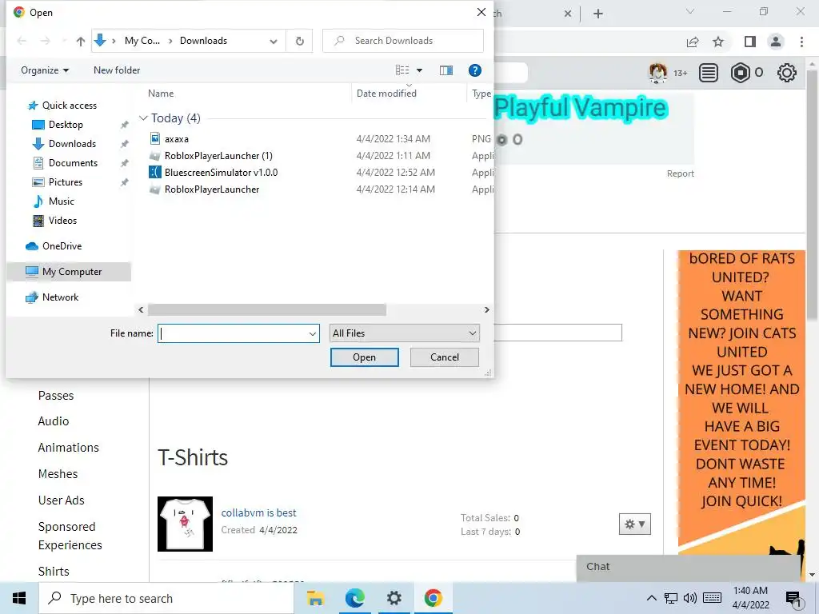Expand the File name dropdown arrow
The image size is (819, 614).
[313, 333]
